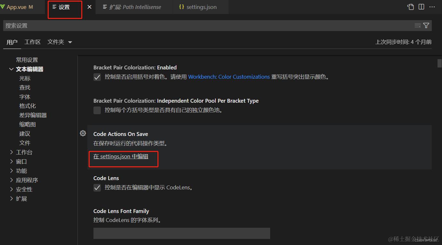This screenshot has height=245, width=442.
Task: Select 文件 under 文本编辑器
Action: pyautogui.click(x=25, y=143)
